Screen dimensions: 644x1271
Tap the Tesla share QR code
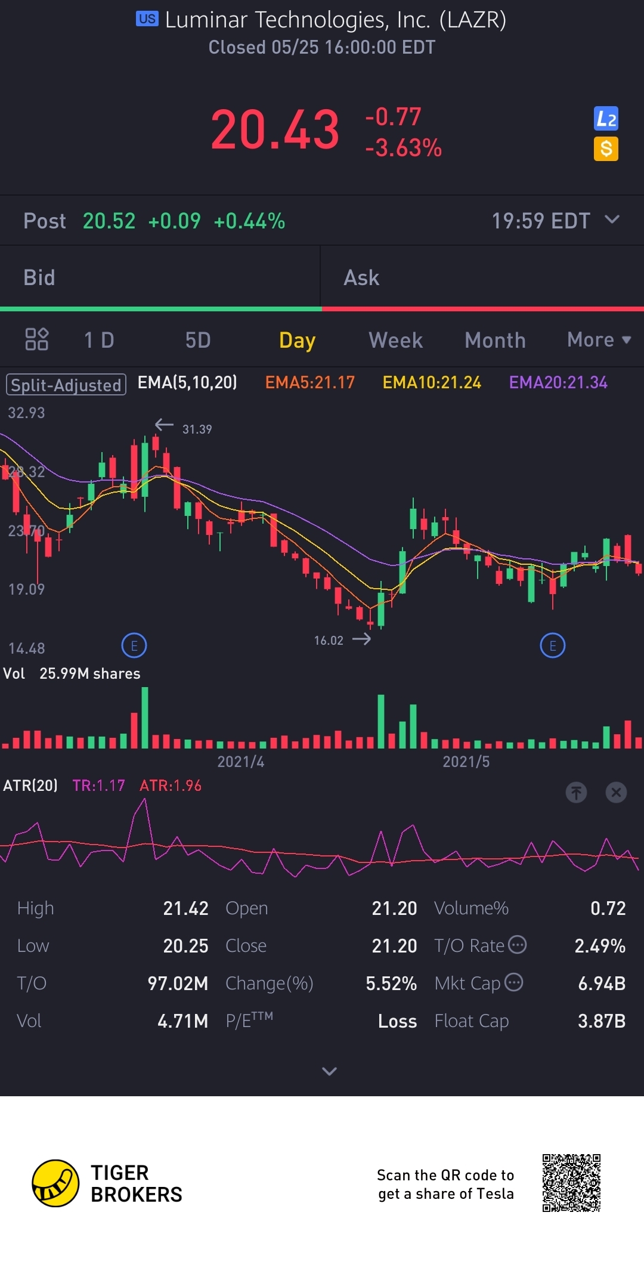pos(571,1183)
